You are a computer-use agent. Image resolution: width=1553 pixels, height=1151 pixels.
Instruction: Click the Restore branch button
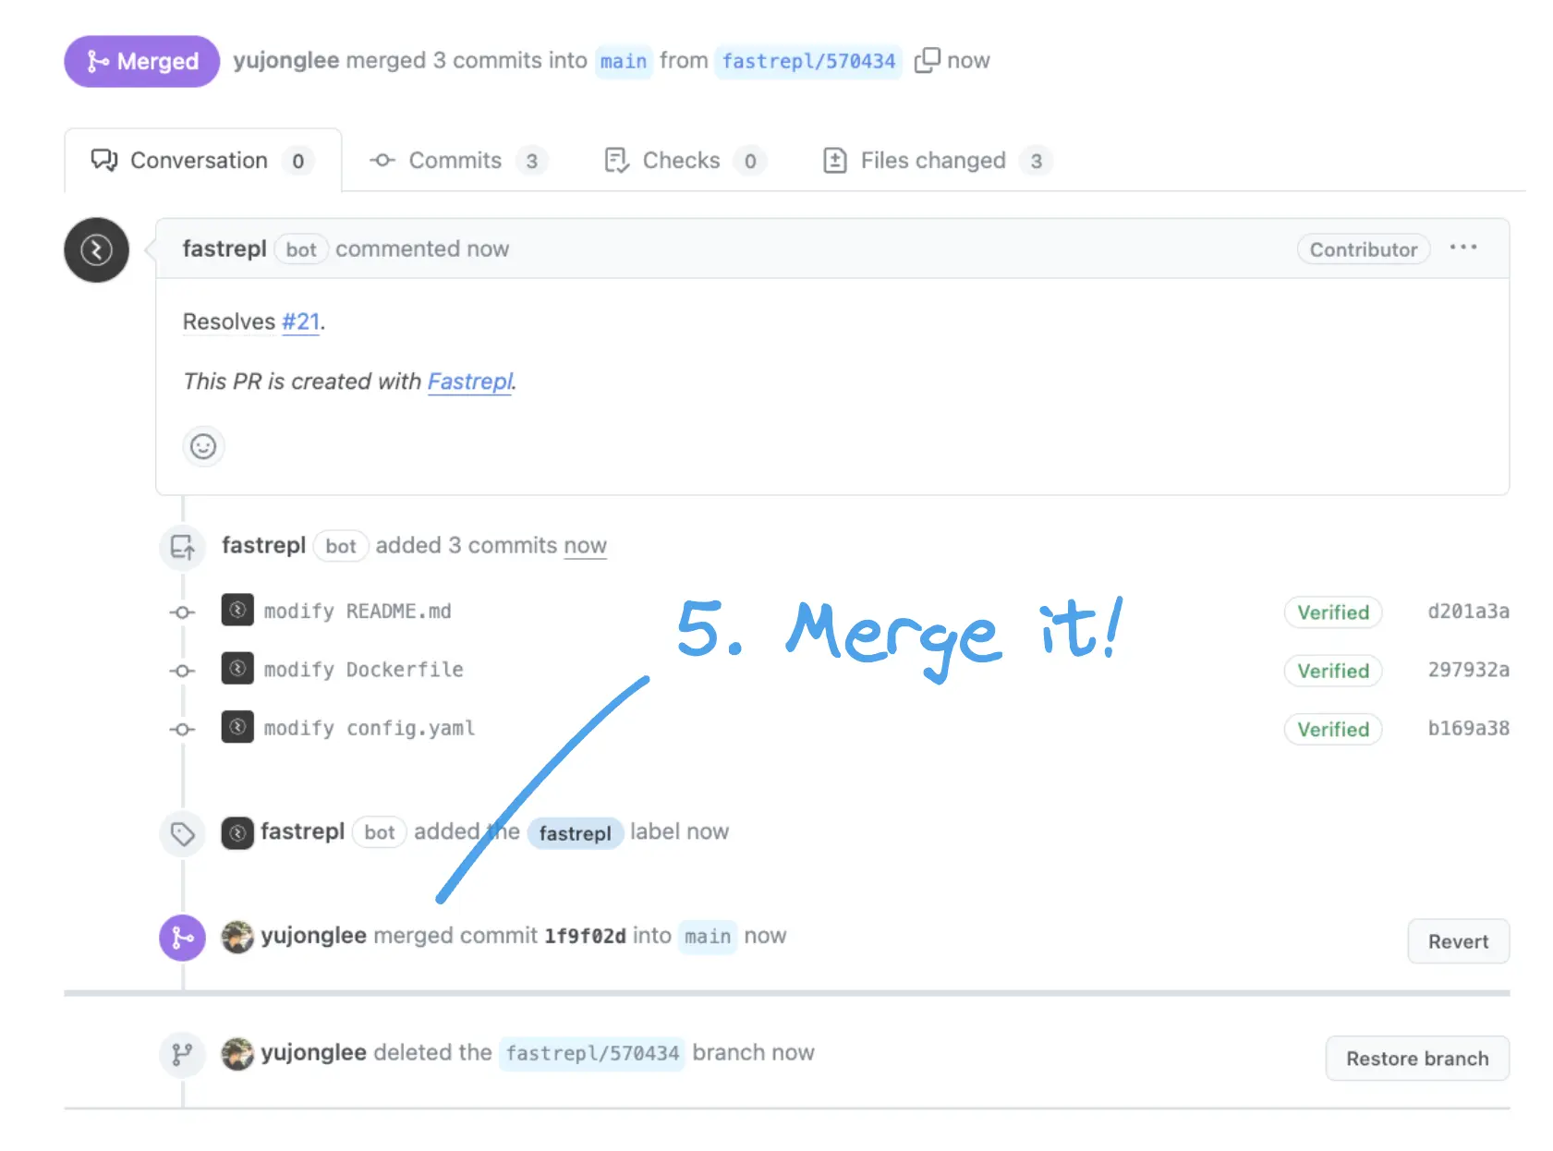pos(1417,1059)
